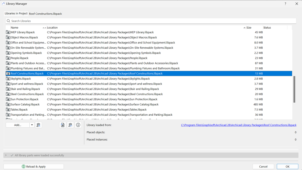Switch to the Roof Constructions.libpack tab
This screenshot has width=302, height=170.
pos(45,14)
